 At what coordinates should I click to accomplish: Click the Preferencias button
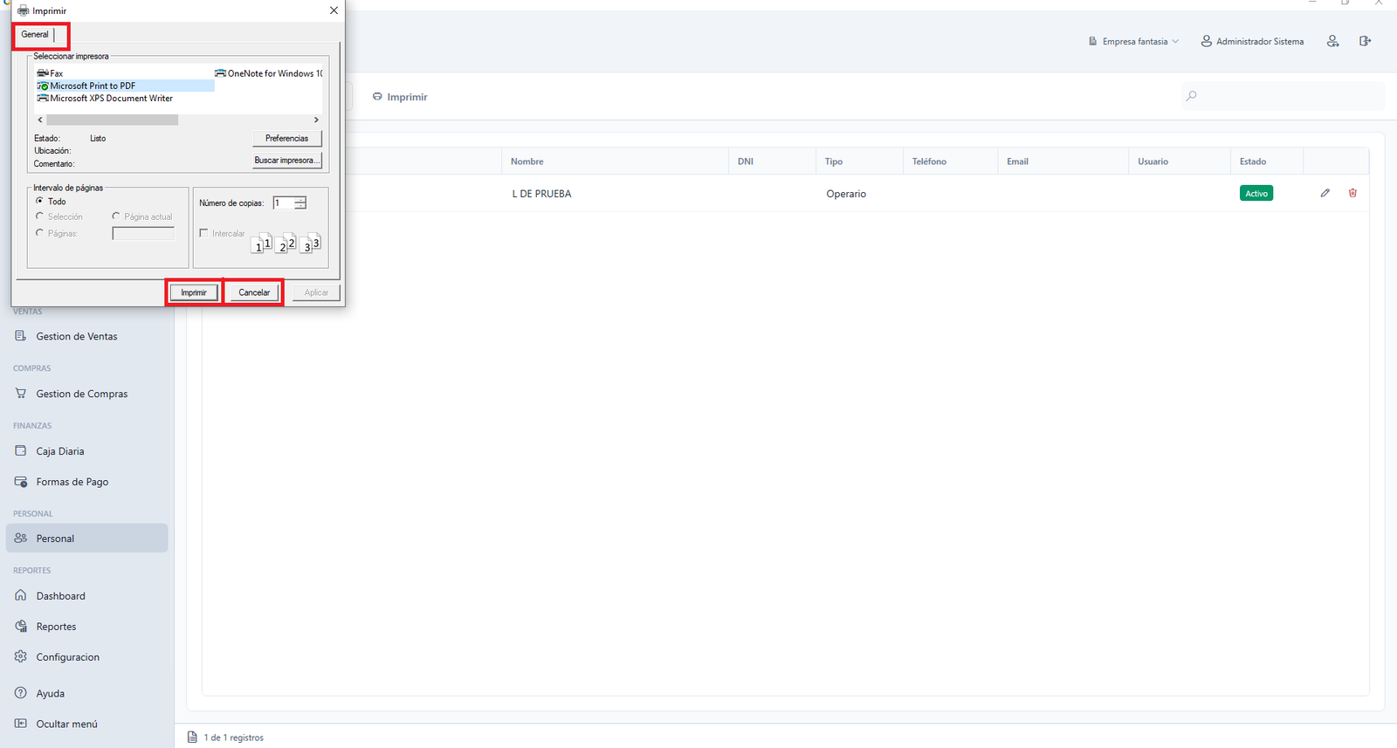tap(287, 138)
